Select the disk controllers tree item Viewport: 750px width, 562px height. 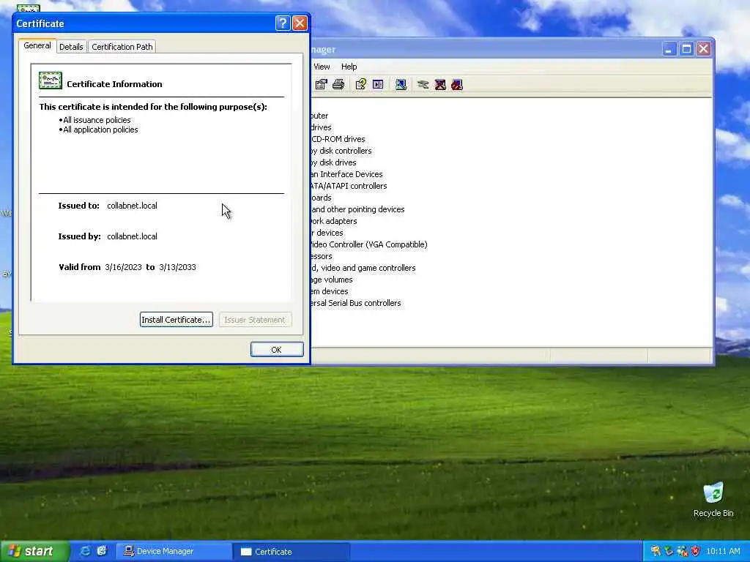341,151
